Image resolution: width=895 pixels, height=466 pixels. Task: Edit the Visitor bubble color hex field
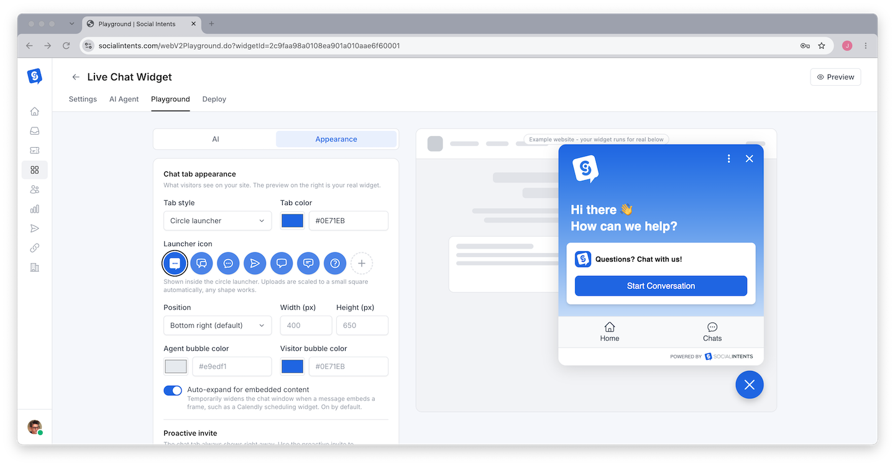click(349, 367)
